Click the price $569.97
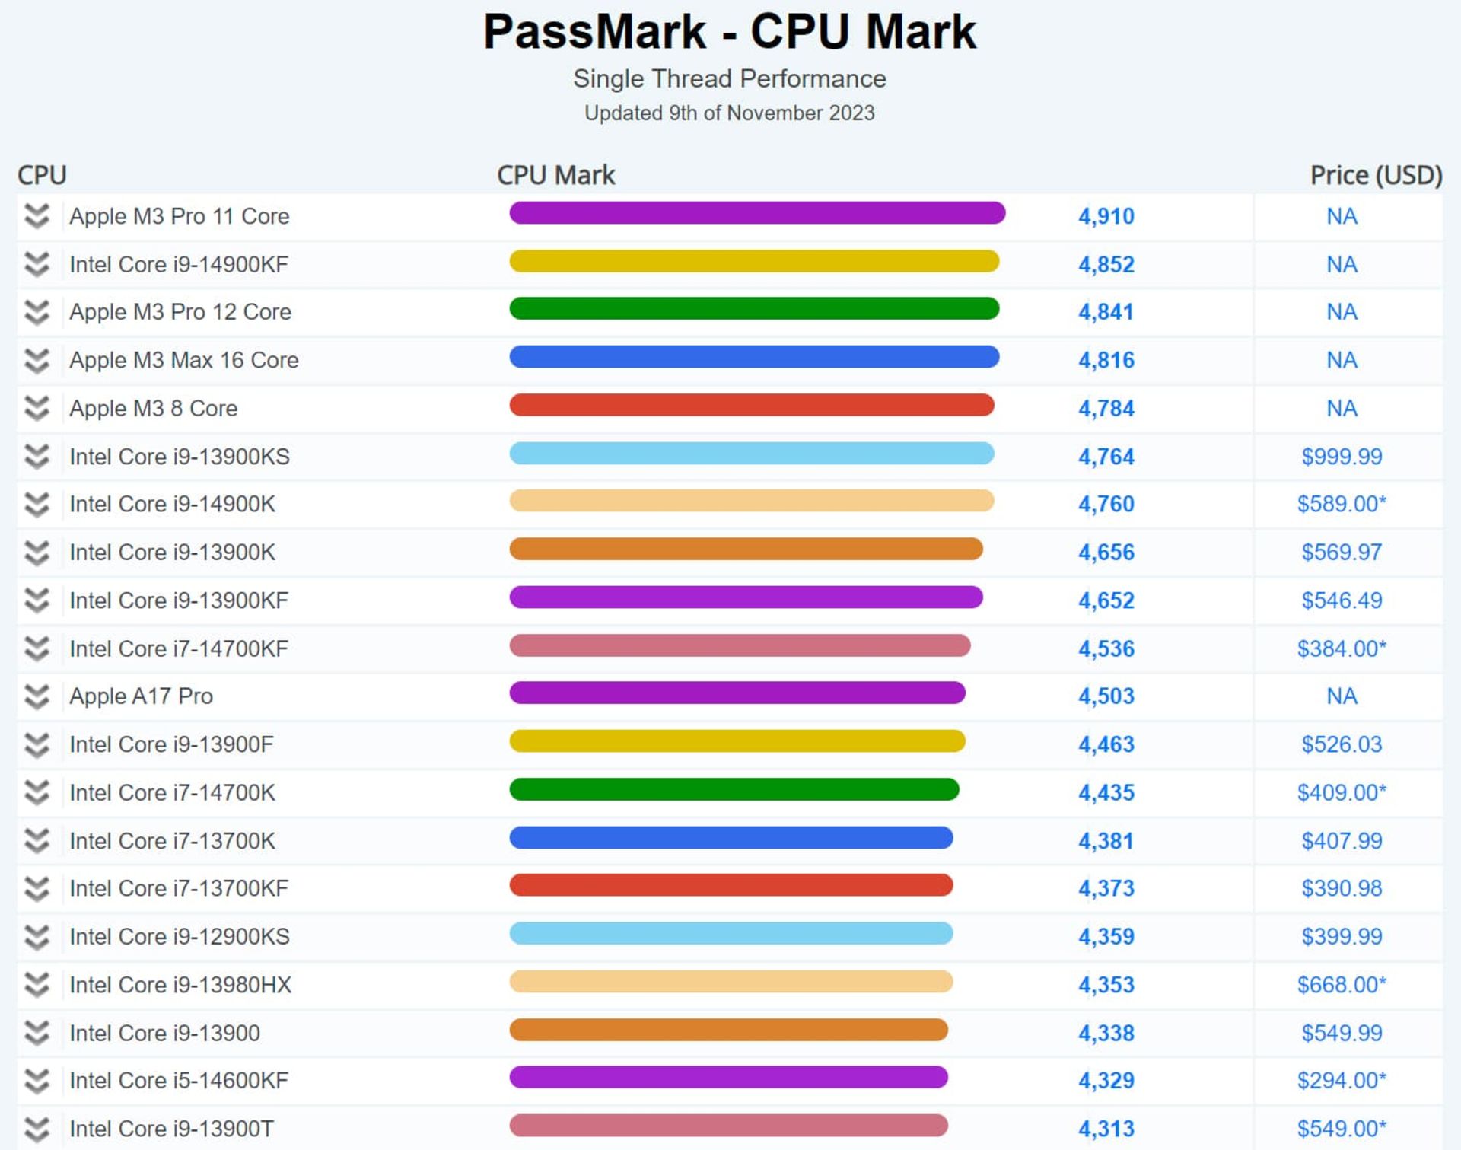Viewport: 1461px width, 1150px height. [1342, 553]
